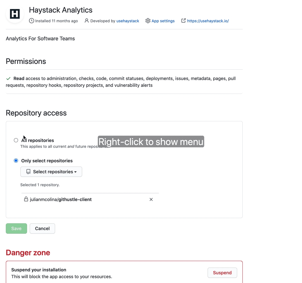Image resolution: width=302 pixels, height=283 pixels.
Task: Click the green Read permissions checkmark icon
Action: pyautogui.click(x=8, y=78)
